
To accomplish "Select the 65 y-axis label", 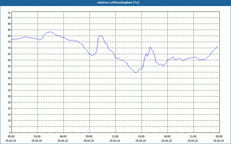I will [x=9, y=54].
